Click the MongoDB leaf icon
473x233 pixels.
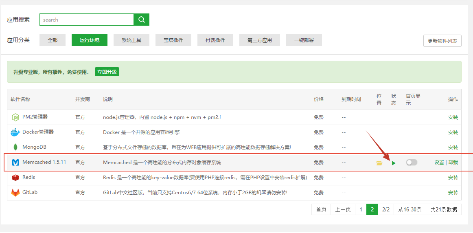pos(15,147)
